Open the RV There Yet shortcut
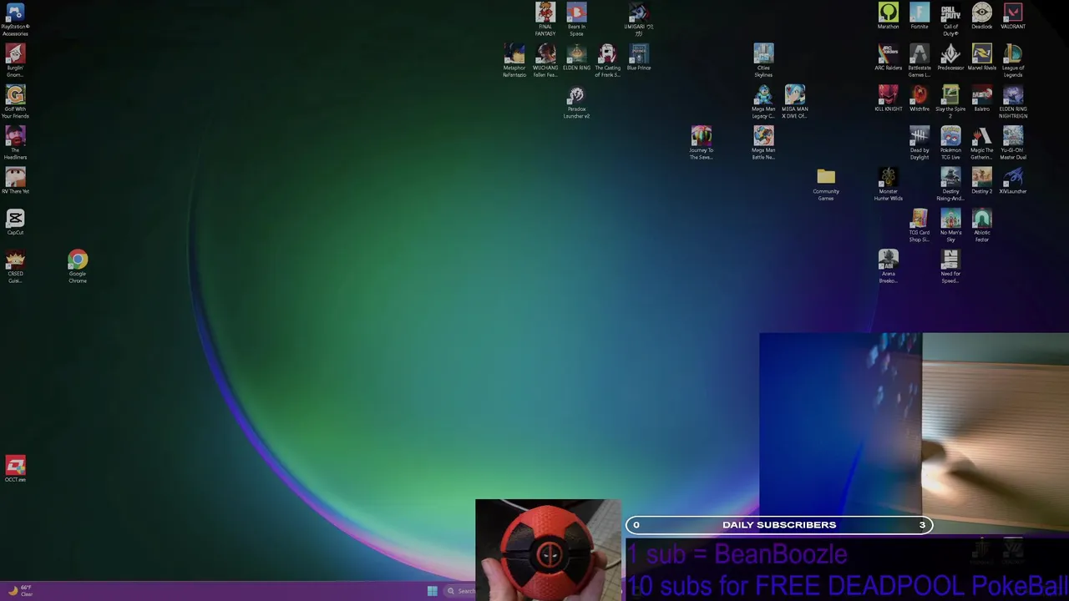 coord(15,181)
